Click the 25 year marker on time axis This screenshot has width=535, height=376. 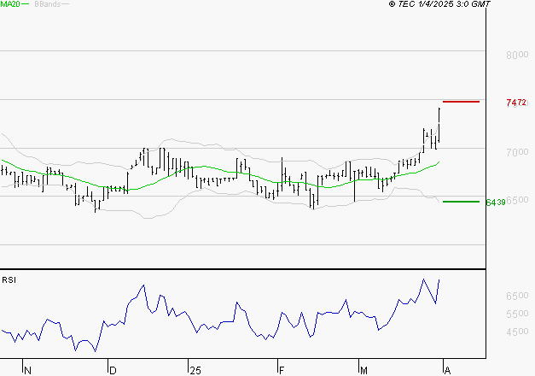[x=195, y=370]
